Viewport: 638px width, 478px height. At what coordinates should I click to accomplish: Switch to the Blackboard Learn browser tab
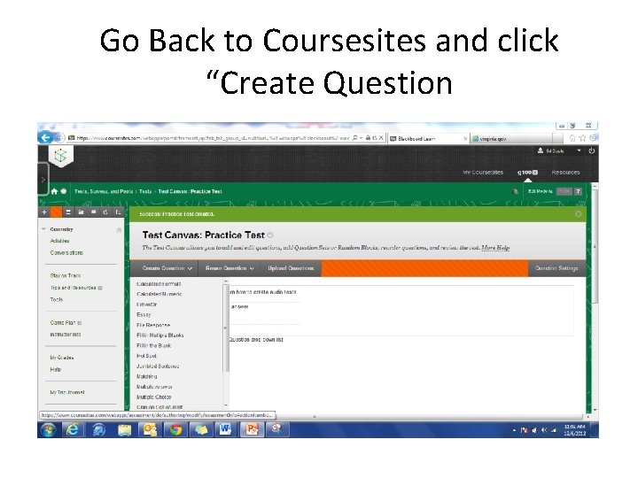[427, 139]
